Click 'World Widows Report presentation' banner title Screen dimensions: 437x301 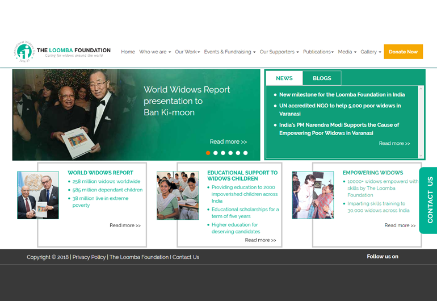[187, 101]
